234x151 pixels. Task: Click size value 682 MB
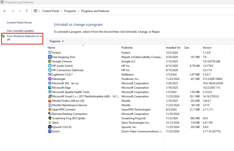(195, 118)
